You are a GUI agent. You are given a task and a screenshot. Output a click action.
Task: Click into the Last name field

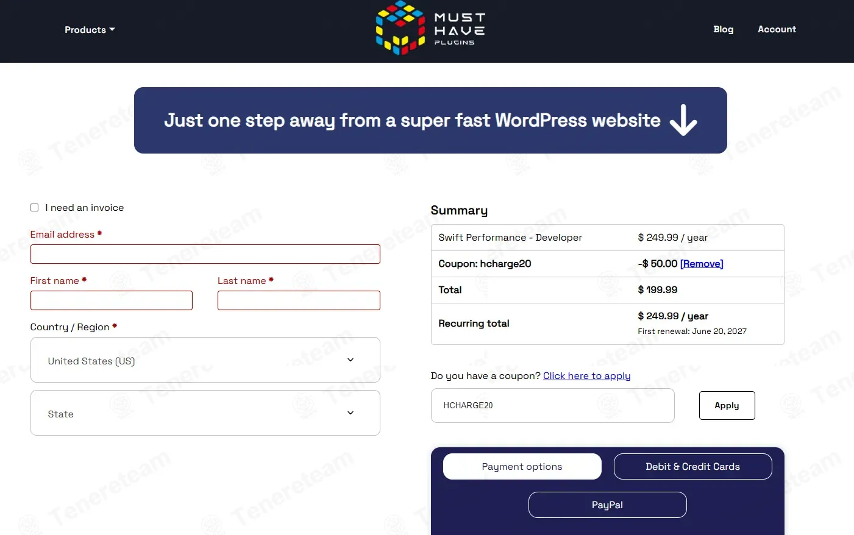(299, 300)
